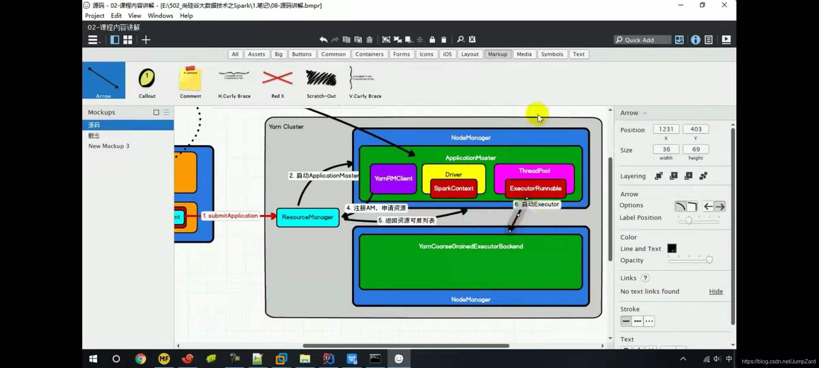Open the Align toolbar dropdown

point(420,40)
